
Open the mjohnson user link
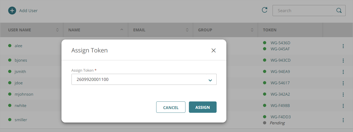pyautogui.click(x=24, y=94)
